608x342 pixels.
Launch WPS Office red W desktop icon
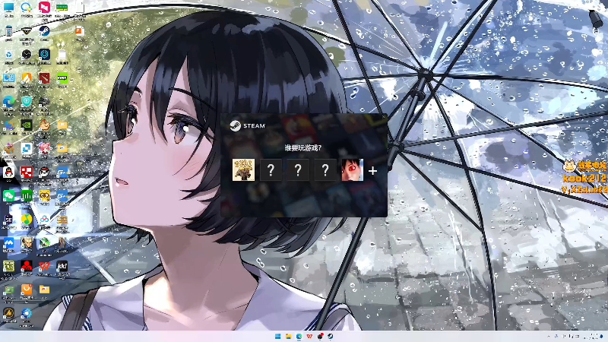pos(44,266)
